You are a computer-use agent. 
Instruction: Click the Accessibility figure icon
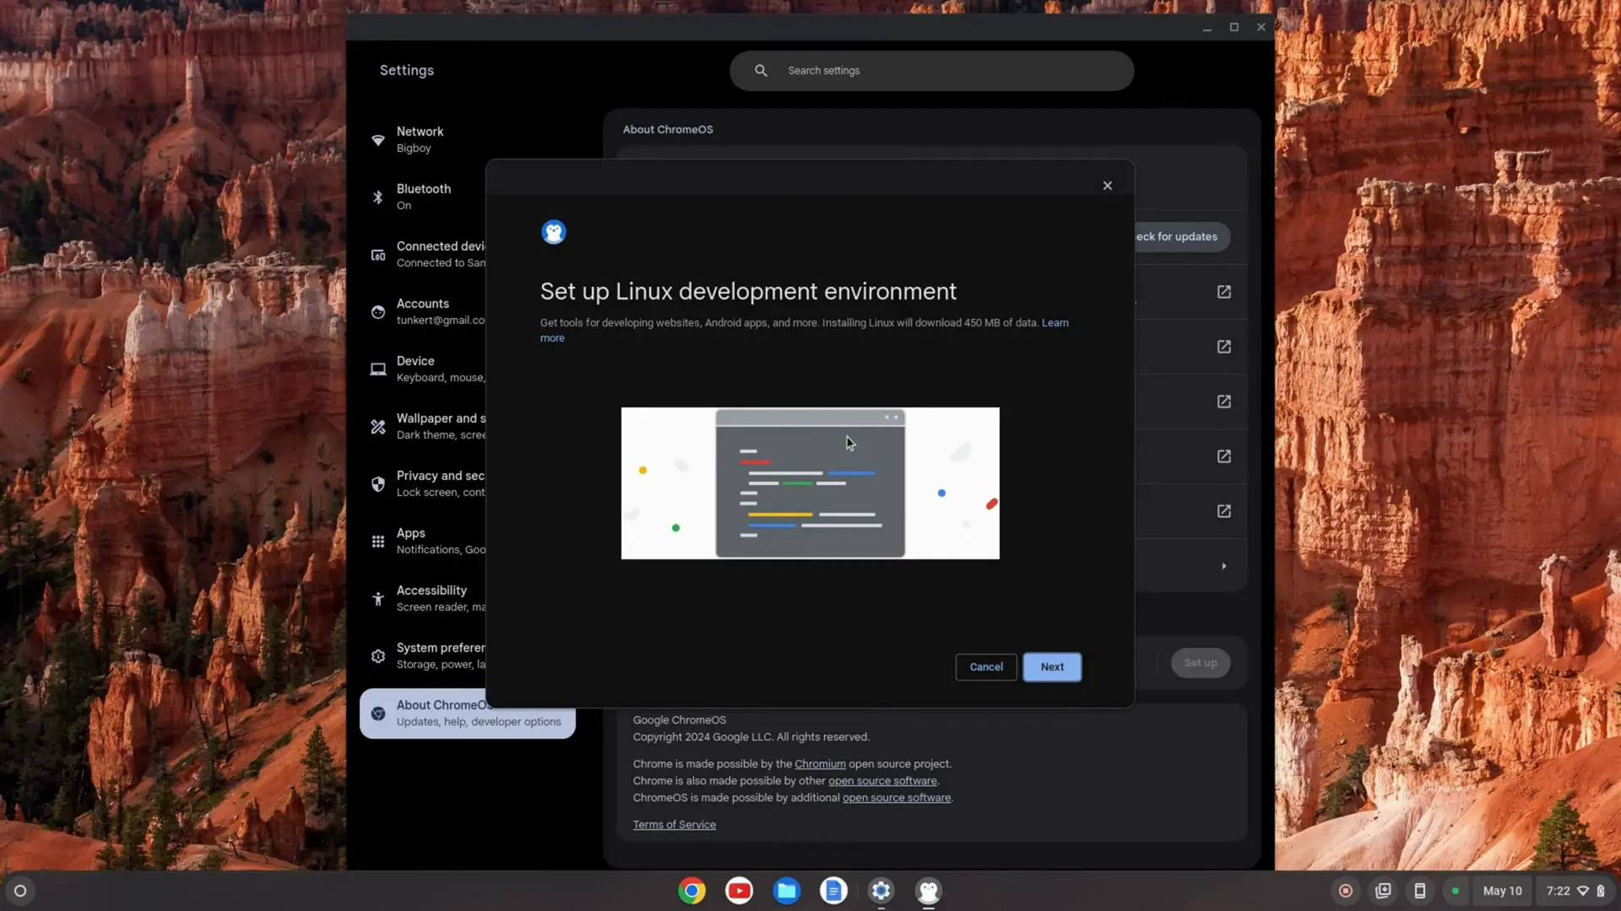click(378, 599)
